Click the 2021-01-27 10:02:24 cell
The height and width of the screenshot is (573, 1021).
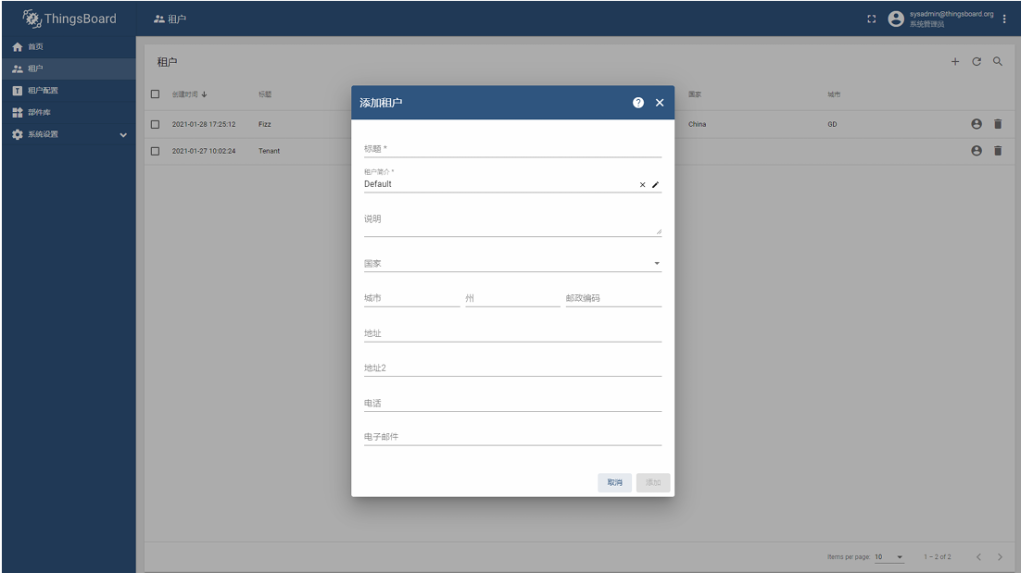tap(203, 151)
